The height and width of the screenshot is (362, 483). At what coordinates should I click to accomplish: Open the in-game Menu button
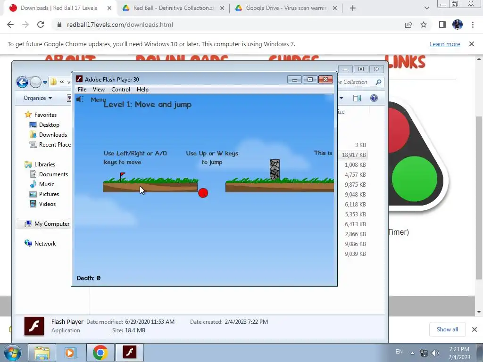click(98, 99)
